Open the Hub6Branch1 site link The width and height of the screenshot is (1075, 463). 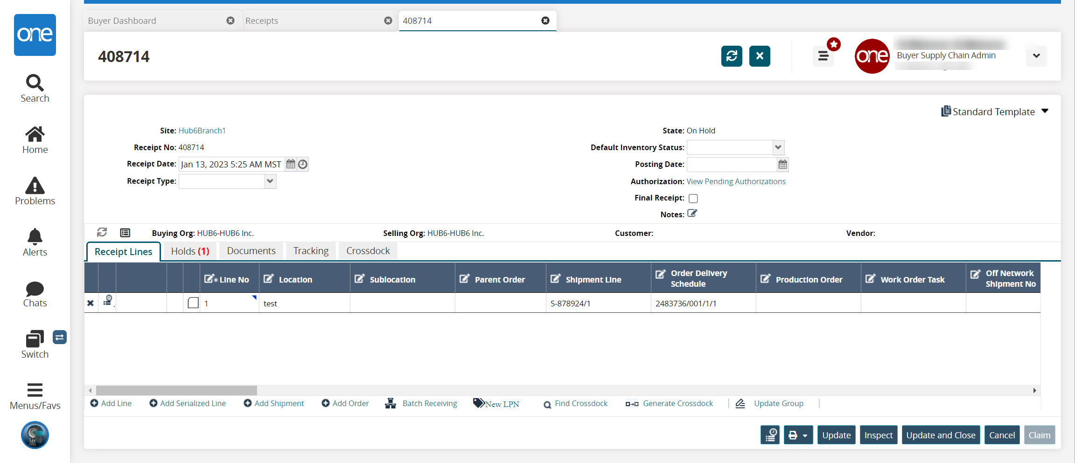tap(202, 131)
